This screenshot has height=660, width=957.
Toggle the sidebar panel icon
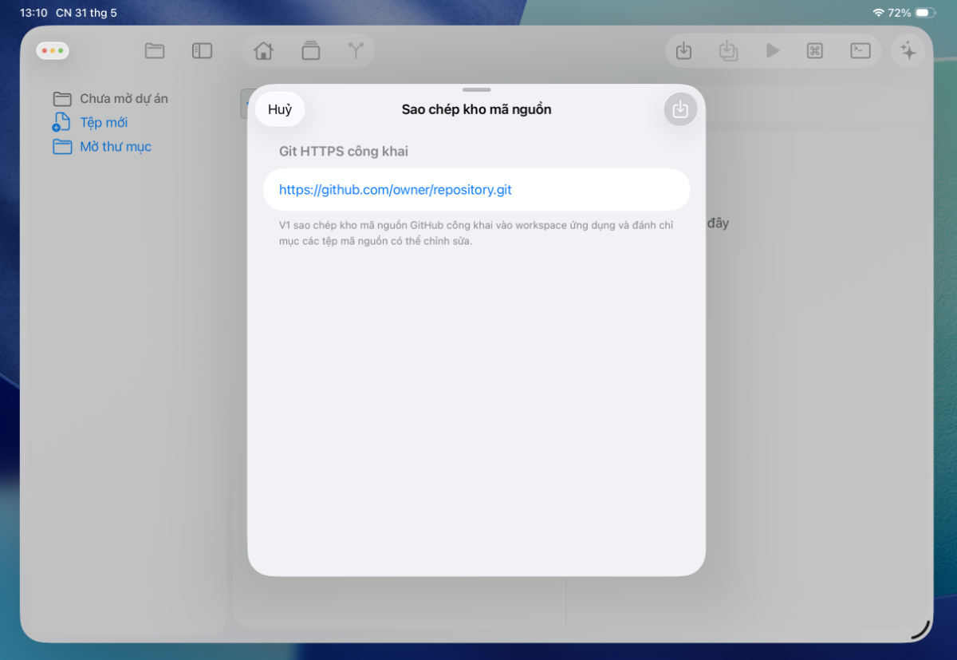[203, 51]
